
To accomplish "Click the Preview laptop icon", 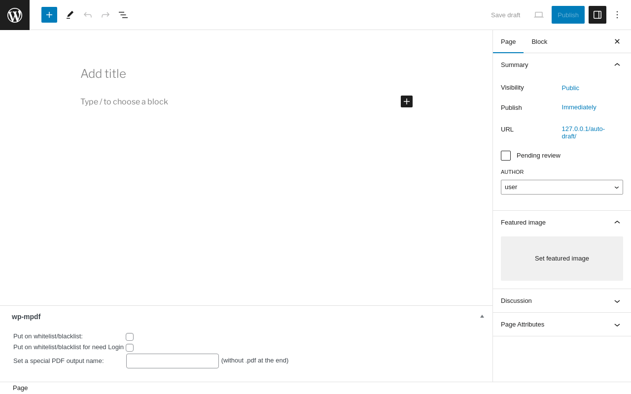I will tap(539, 15).
